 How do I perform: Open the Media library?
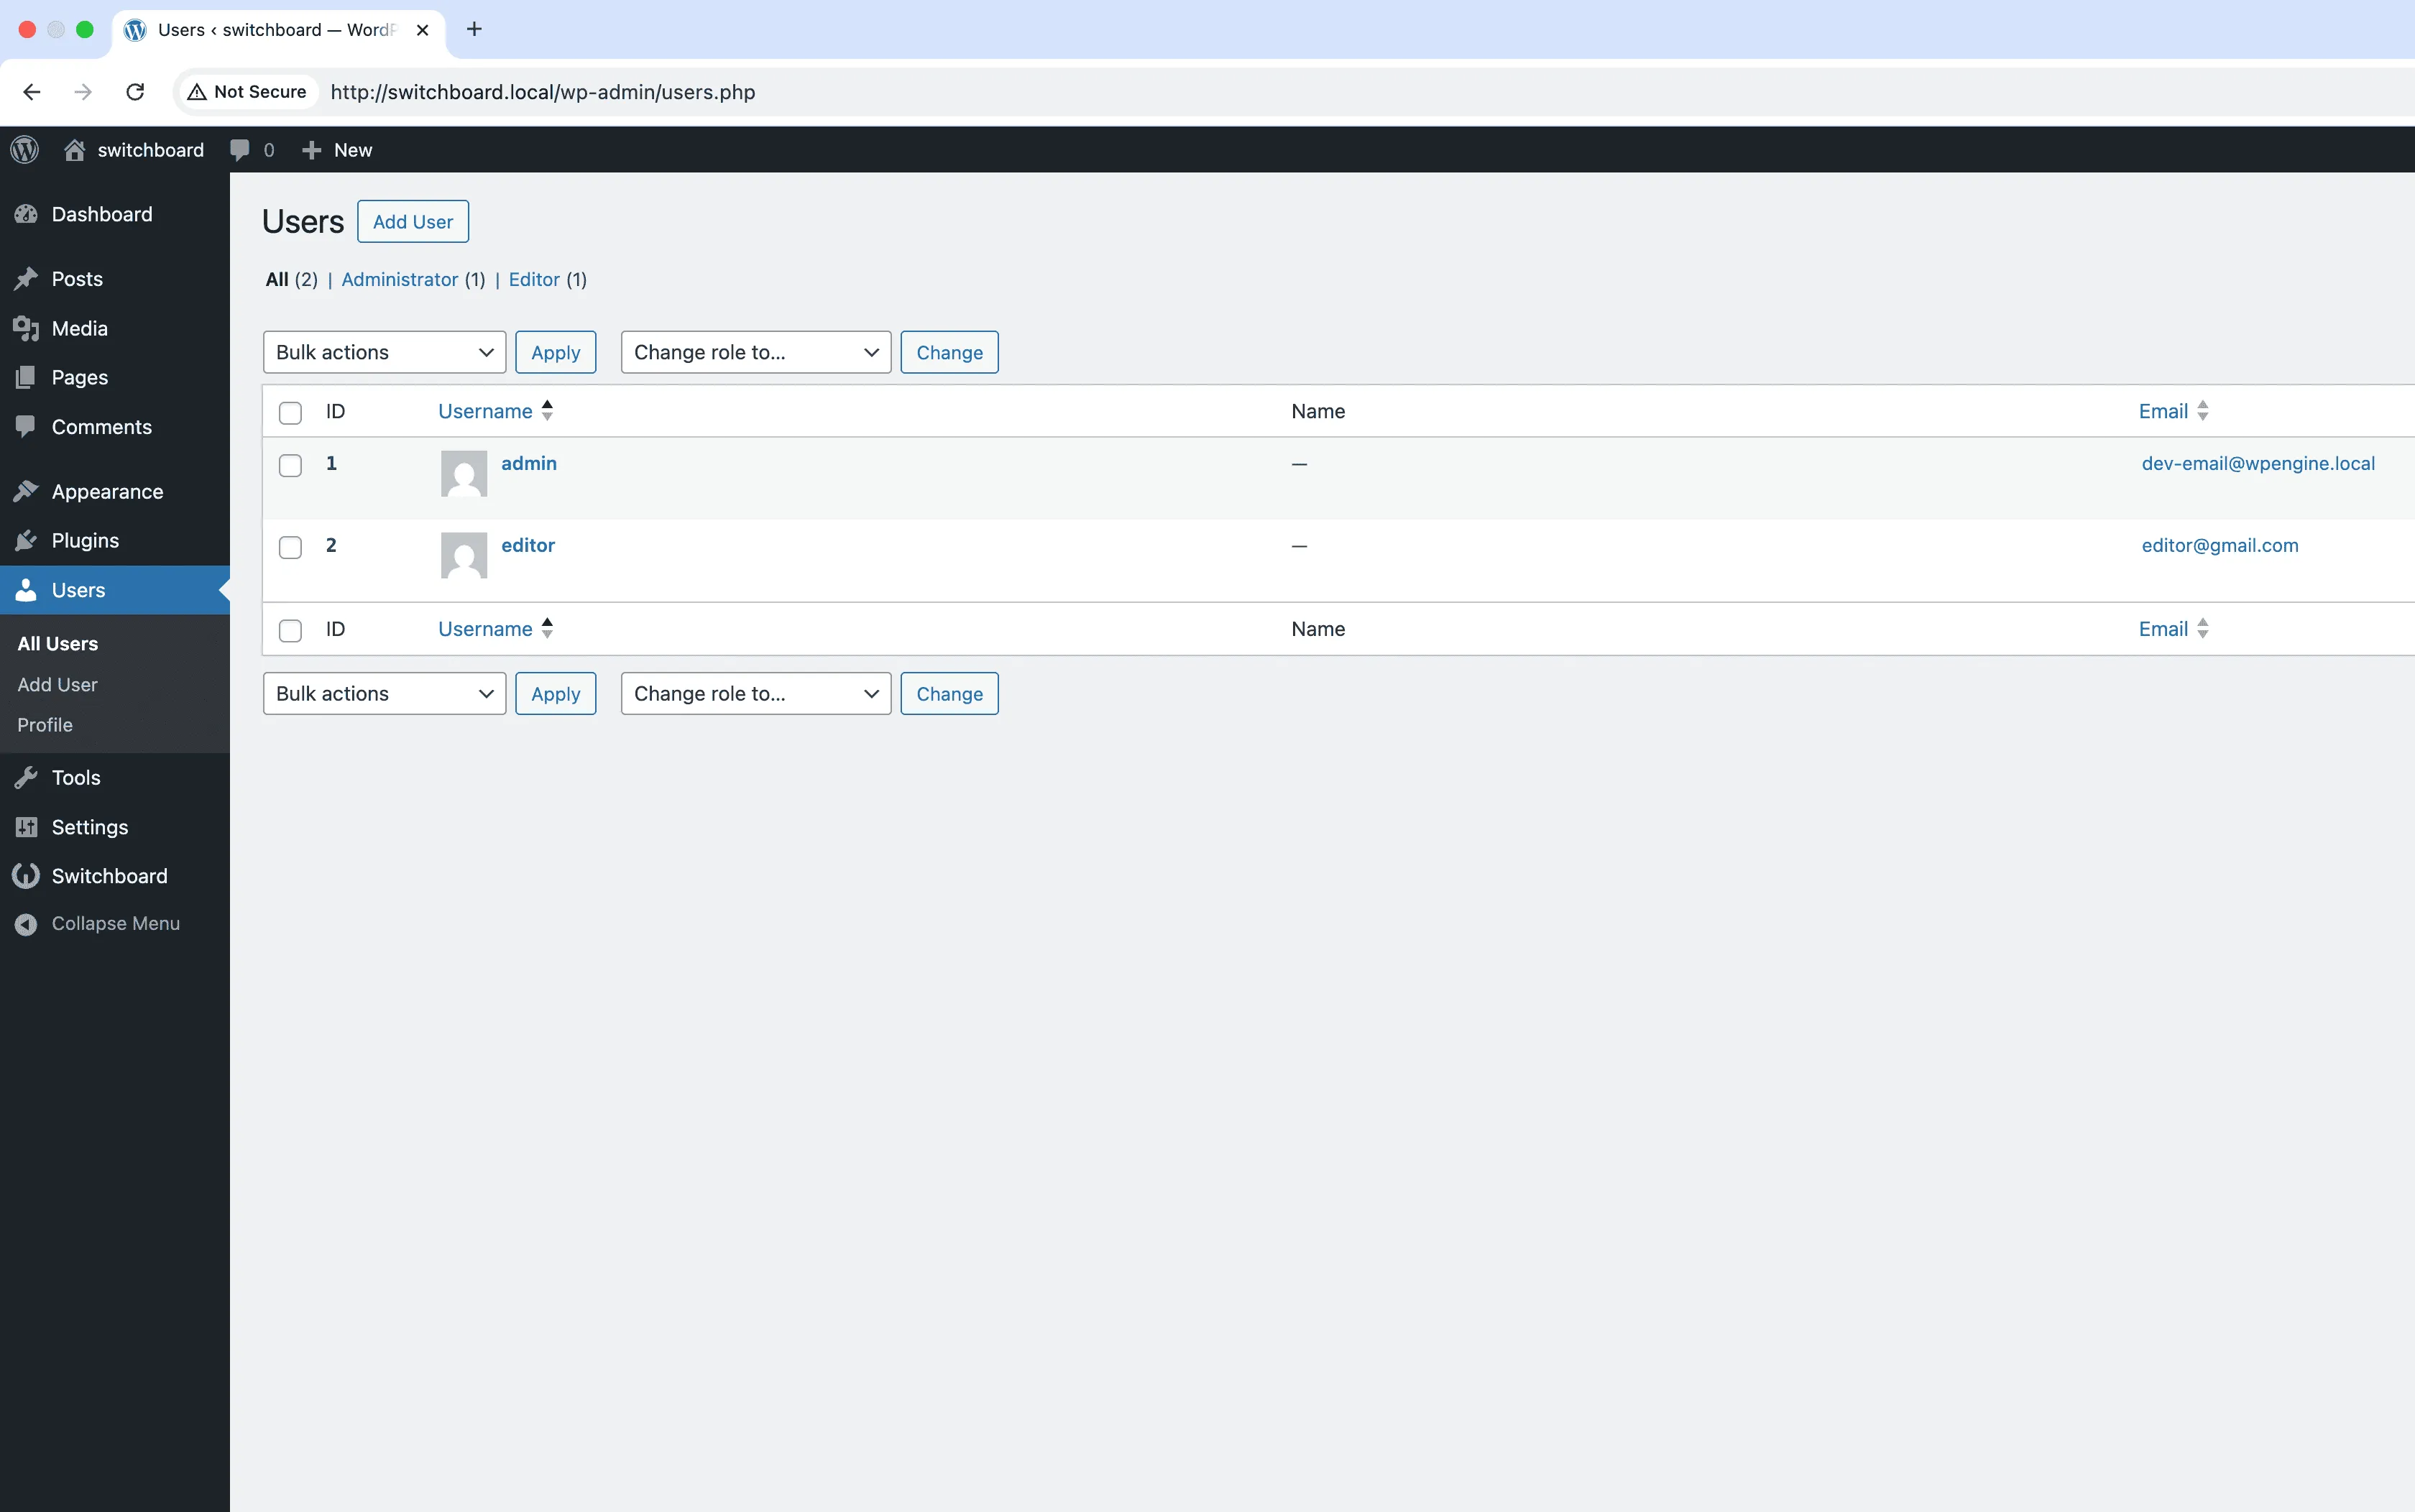click(x=79, y=328)
